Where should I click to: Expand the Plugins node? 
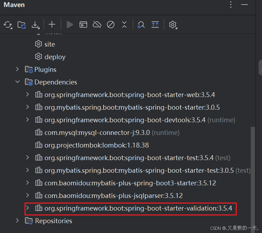(18, 69)
